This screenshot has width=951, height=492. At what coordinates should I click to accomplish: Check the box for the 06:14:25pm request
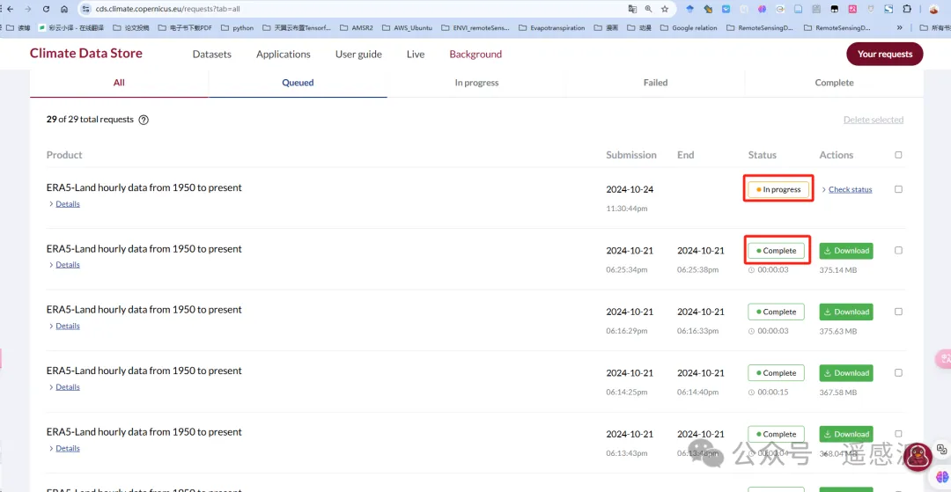point(898,372)
